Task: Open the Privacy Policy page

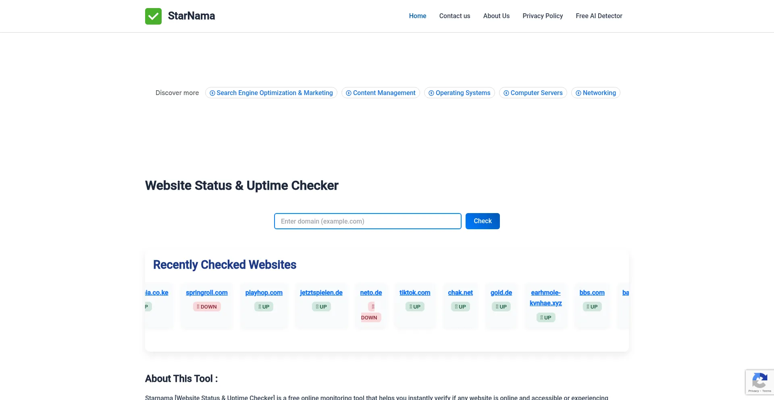Action: (543, 16)
